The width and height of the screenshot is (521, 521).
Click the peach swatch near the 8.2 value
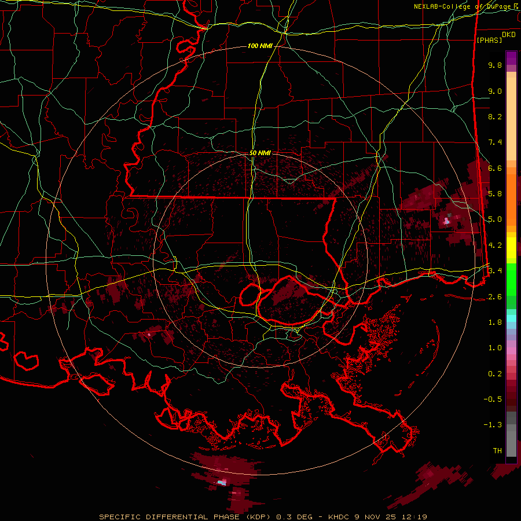[511, 119]
